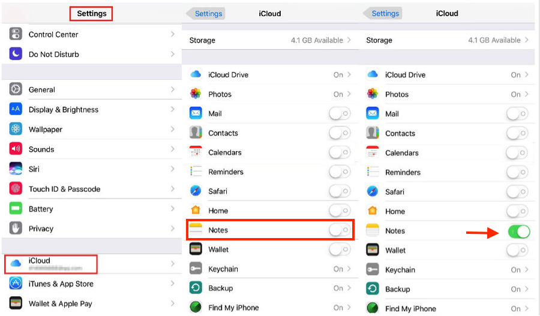This screenshot has height=316, width=540.
Task: Tap the iCloud title in the middle panel
Action: click(269, 13)
